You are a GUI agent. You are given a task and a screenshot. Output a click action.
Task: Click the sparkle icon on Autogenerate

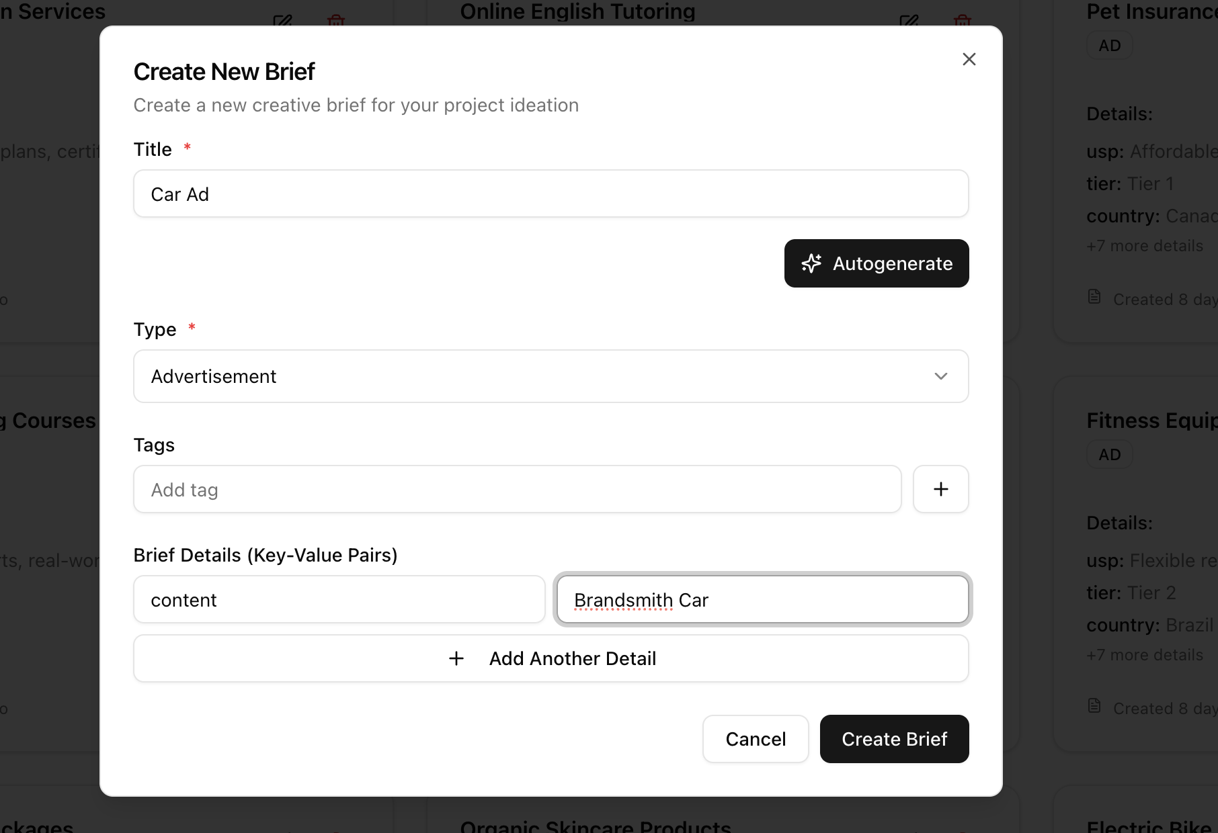click(811, 263)
